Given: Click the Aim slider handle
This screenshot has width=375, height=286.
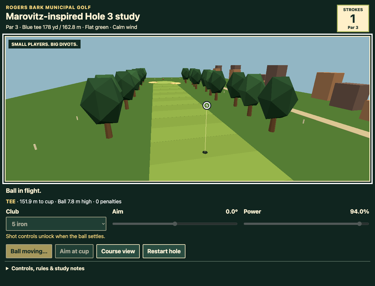Looking at the screenshot, I should tap(175, 224).
